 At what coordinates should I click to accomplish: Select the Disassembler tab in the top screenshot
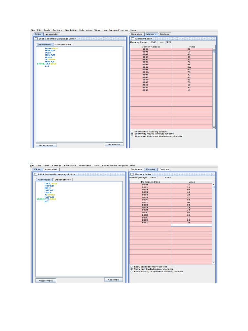pyautogui.click(x=63, y=44)
